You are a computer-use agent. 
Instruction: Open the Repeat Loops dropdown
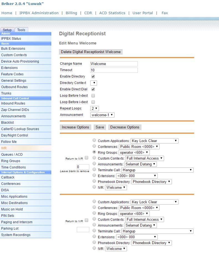[x=95, y=108]
